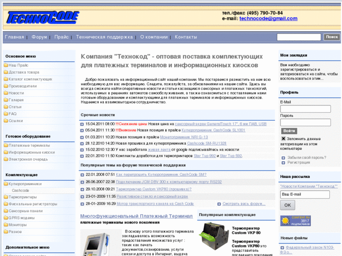The image size is (342, 256).
Task: Click folder icon beside Новости
Action: coord(6,93)
